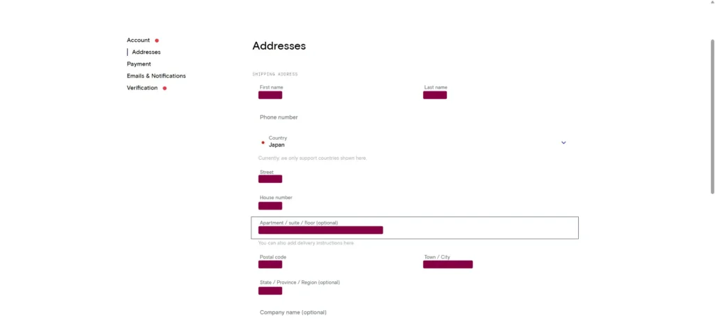Expand the Country dropdown chevron arrow

(563, 142)
